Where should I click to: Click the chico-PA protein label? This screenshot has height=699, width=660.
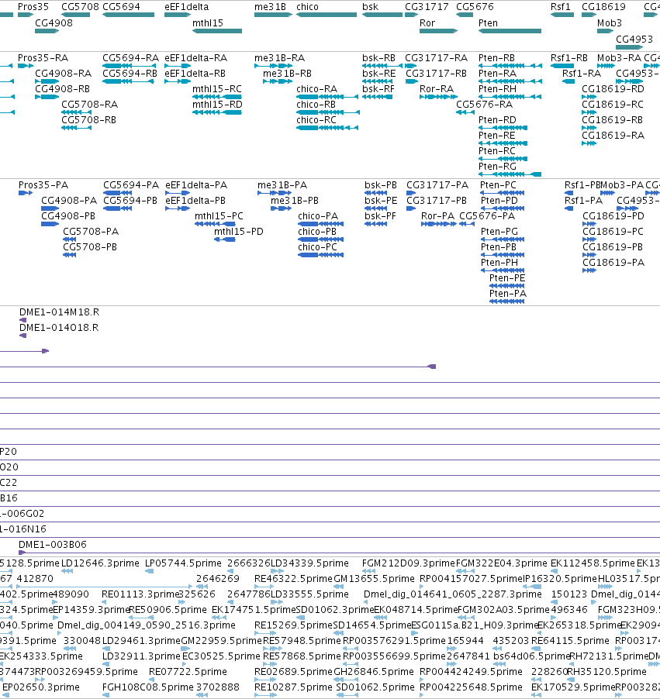coord(318,216)
